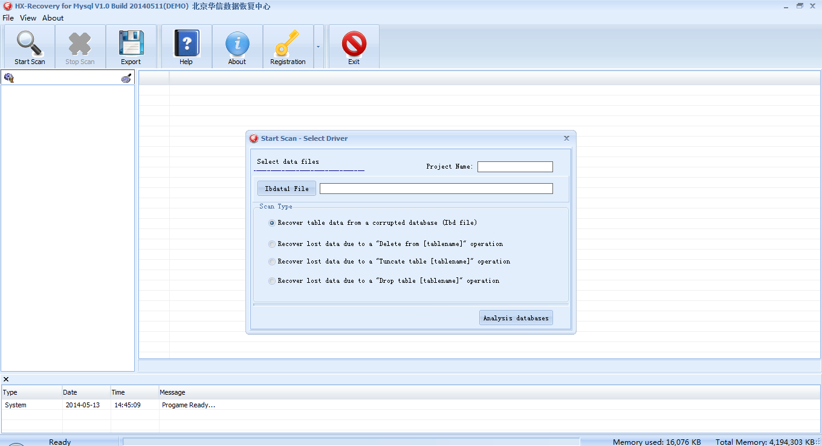Click the dialog's red title icon

point(254,138)
